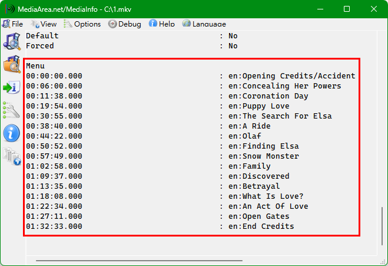Click the export green-arrow sidebar icon
Screen dimensions: 388x266
click(x=12, y=87)
